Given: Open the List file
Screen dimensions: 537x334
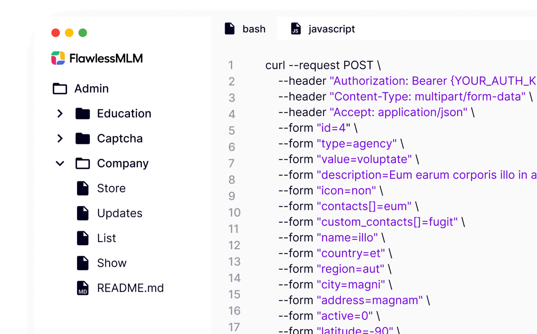Looking at the screenshot, I should pyautogui.click(x=106, y=238).
